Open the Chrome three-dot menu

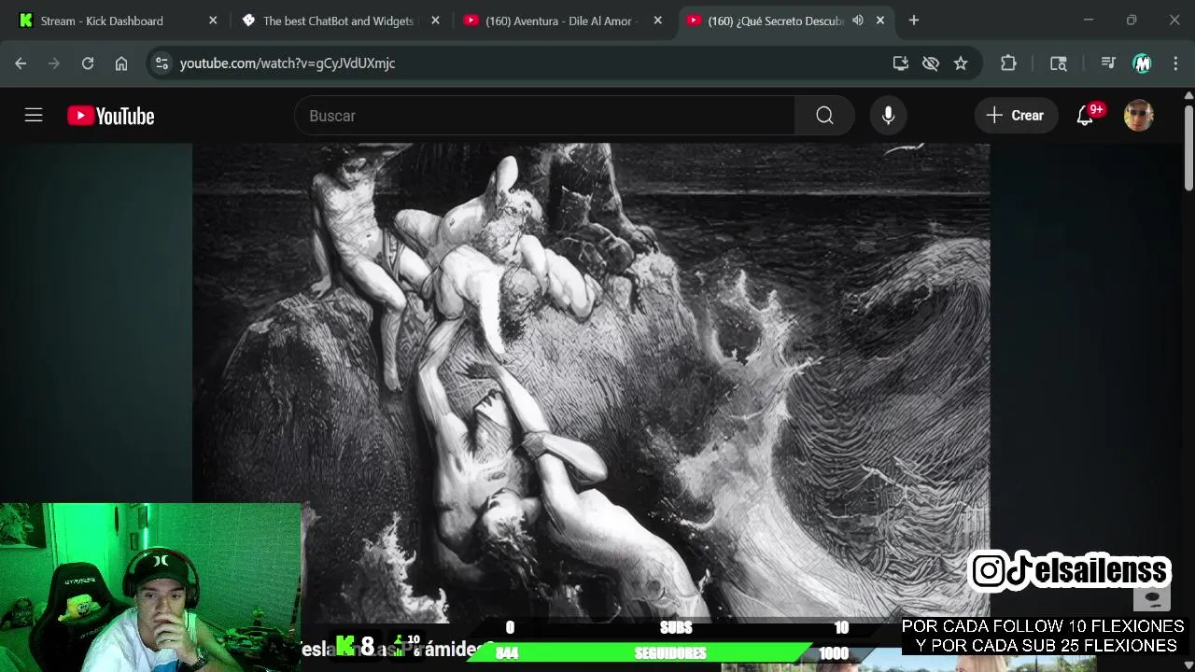pos(1174,63)
